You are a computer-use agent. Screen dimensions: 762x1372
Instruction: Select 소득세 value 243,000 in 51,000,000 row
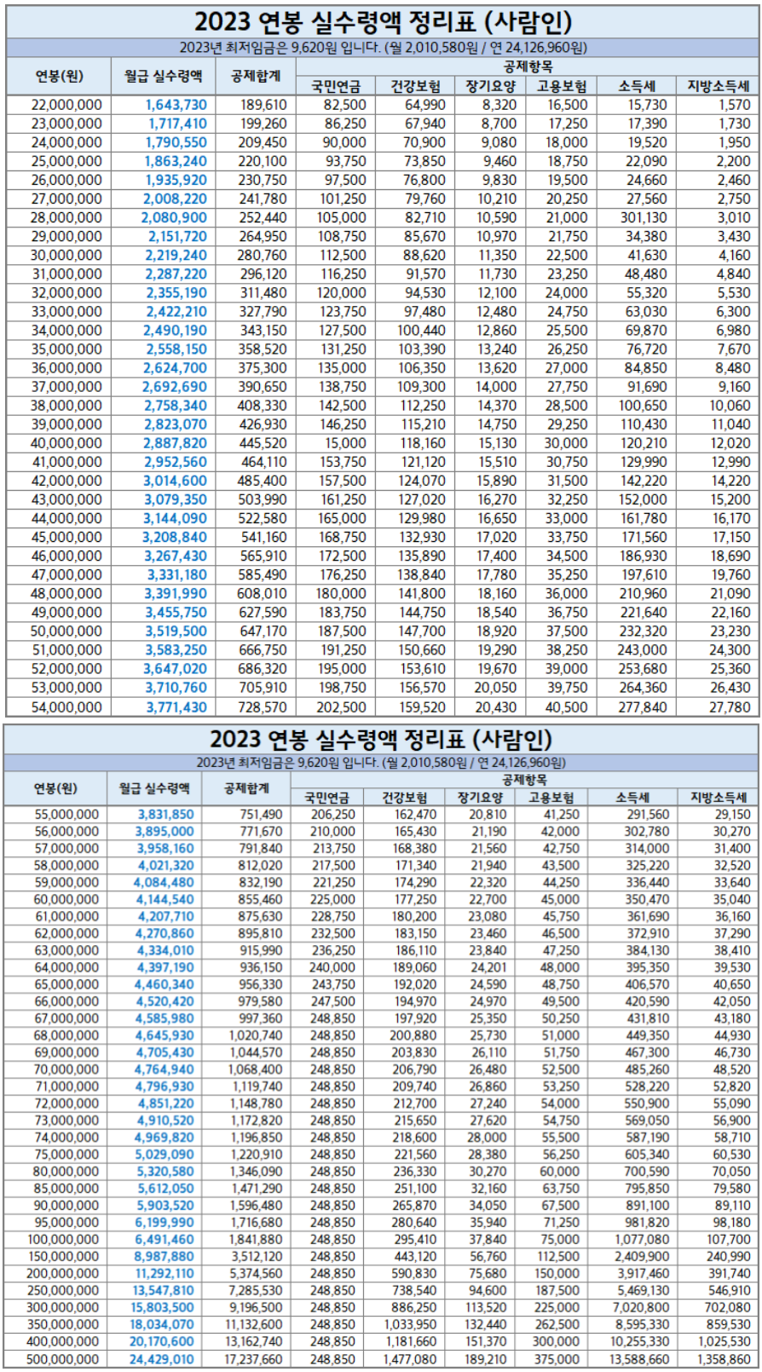click(644, 650)
